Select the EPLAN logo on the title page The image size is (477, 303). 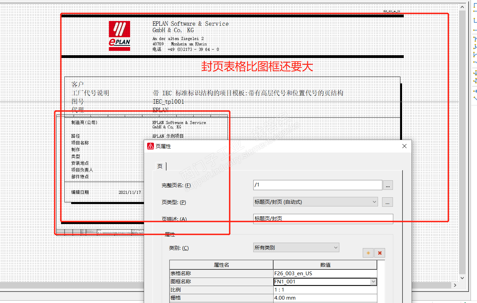coord(119,36)
